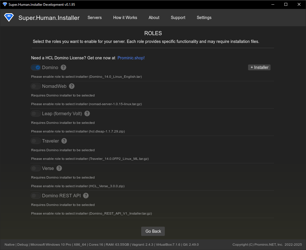306x250 pixels.
Task: Enable the NomadWeb role
Action: pyautogui.click(x=35, y=86)
